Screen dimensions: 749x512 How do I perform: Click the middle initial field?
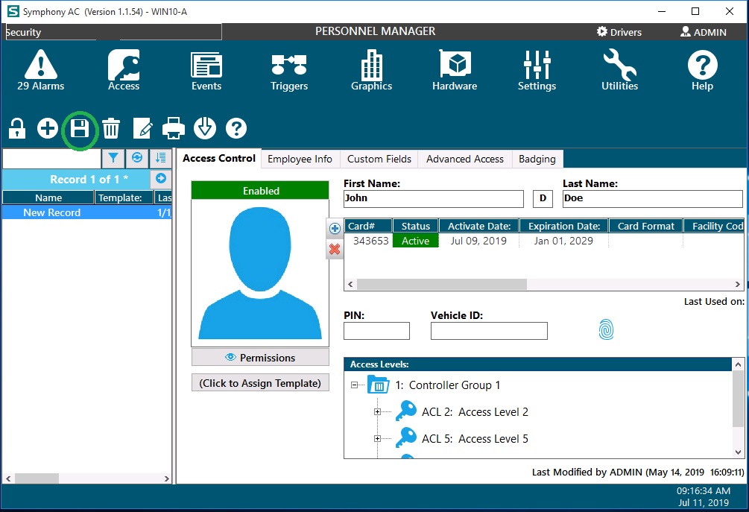pos(543,199)
